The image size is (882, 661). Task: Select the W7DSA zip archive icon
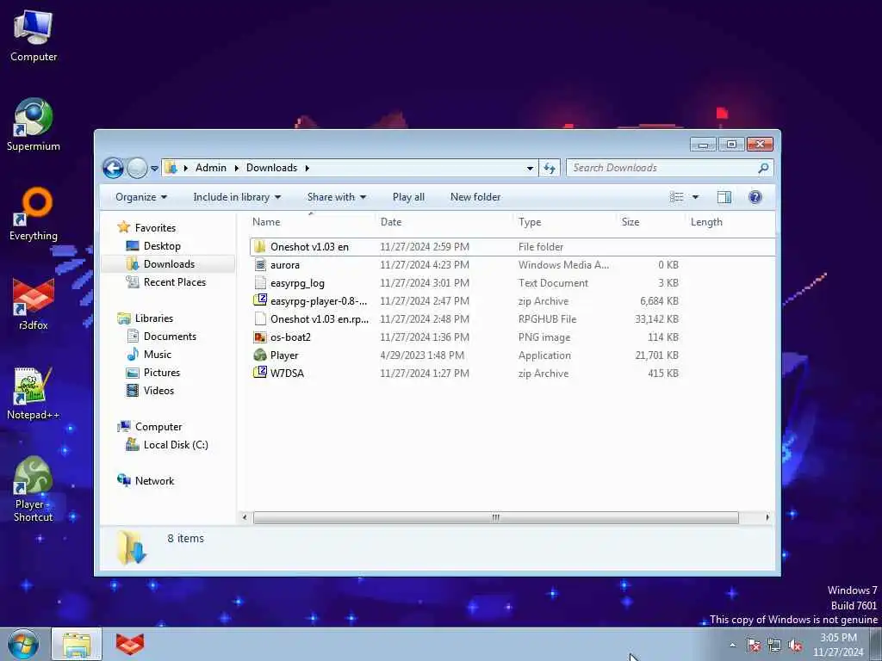(260, 373)
